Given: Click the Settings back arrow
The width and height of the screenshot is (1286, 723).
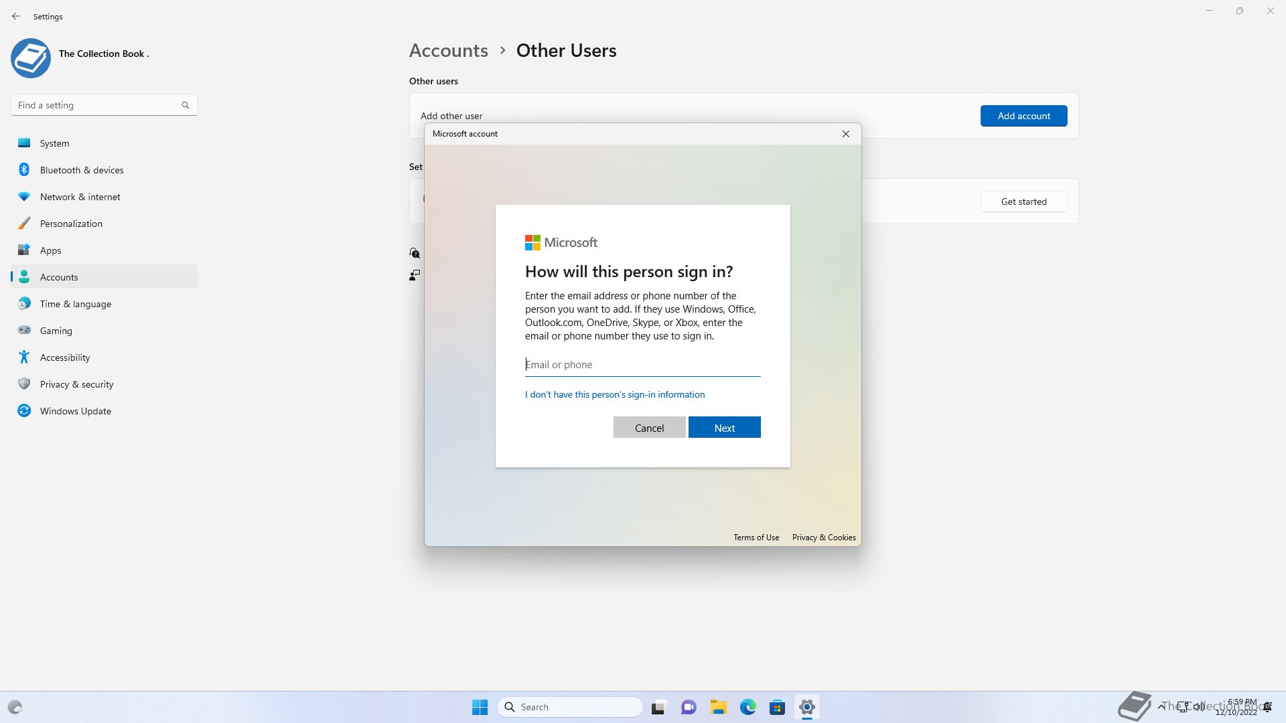Looking at the screenshot, I should (x=16, y=16).
